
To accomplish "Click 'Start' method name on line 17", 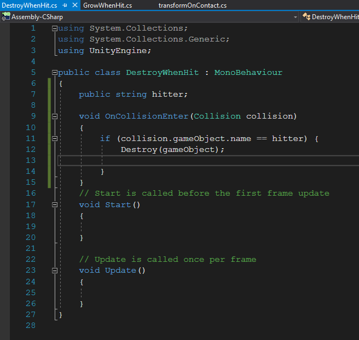I will (x=118, y=204).
